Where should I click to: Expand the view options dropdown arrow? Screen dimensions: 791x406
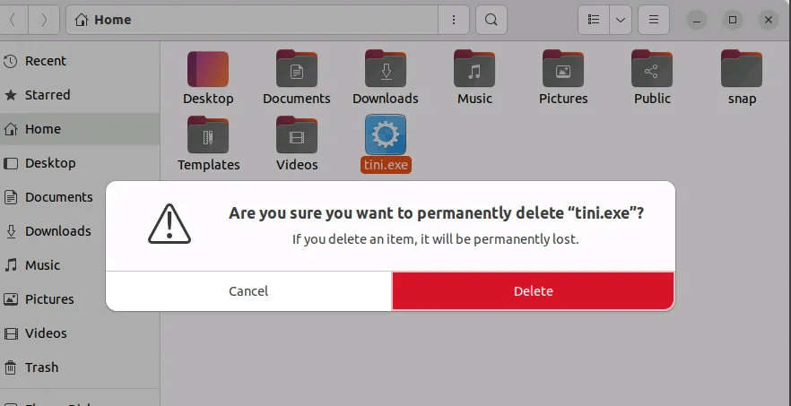(621, 19)
